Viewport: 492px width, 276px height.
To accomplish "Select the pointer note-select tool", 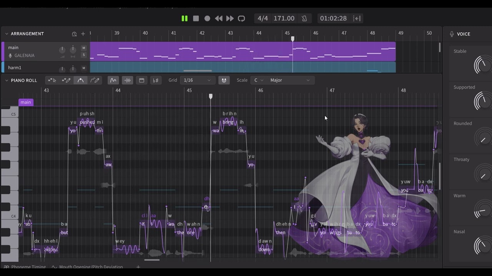I will [52, 80].
